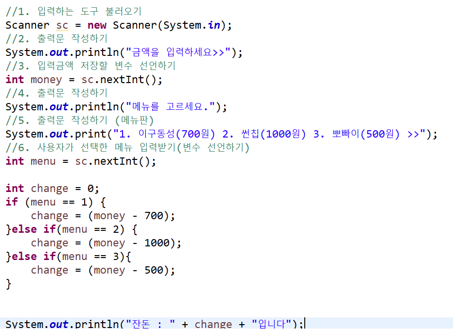This screenshot has height=329, width=453.
Task: Click the underlined variable 'sc' in Scanner declaration
Action: pos(62,25)
